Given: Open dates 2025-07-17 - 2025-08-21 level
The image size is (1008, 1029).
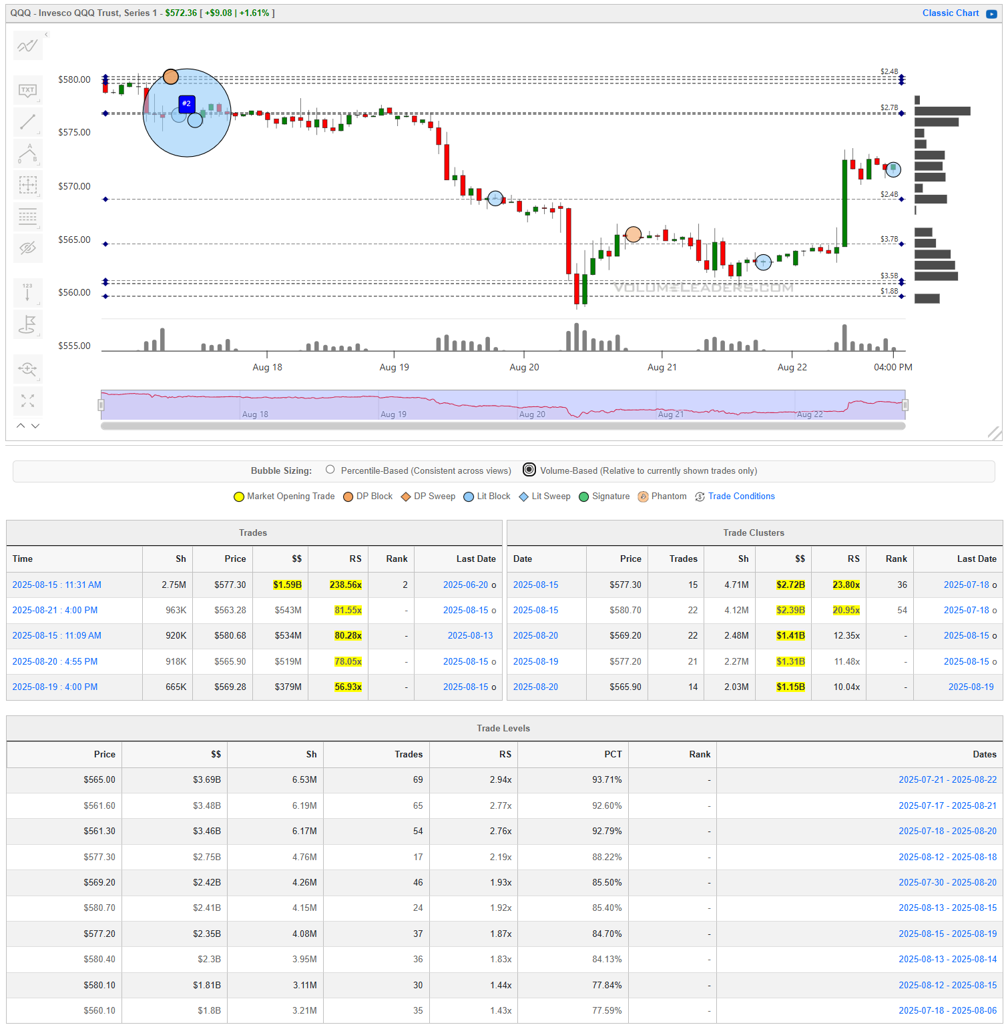Looking at the screenshot, I should tap(947, 805).
